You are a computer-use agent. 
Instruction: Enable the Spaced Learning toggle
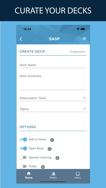click(23, 157)
